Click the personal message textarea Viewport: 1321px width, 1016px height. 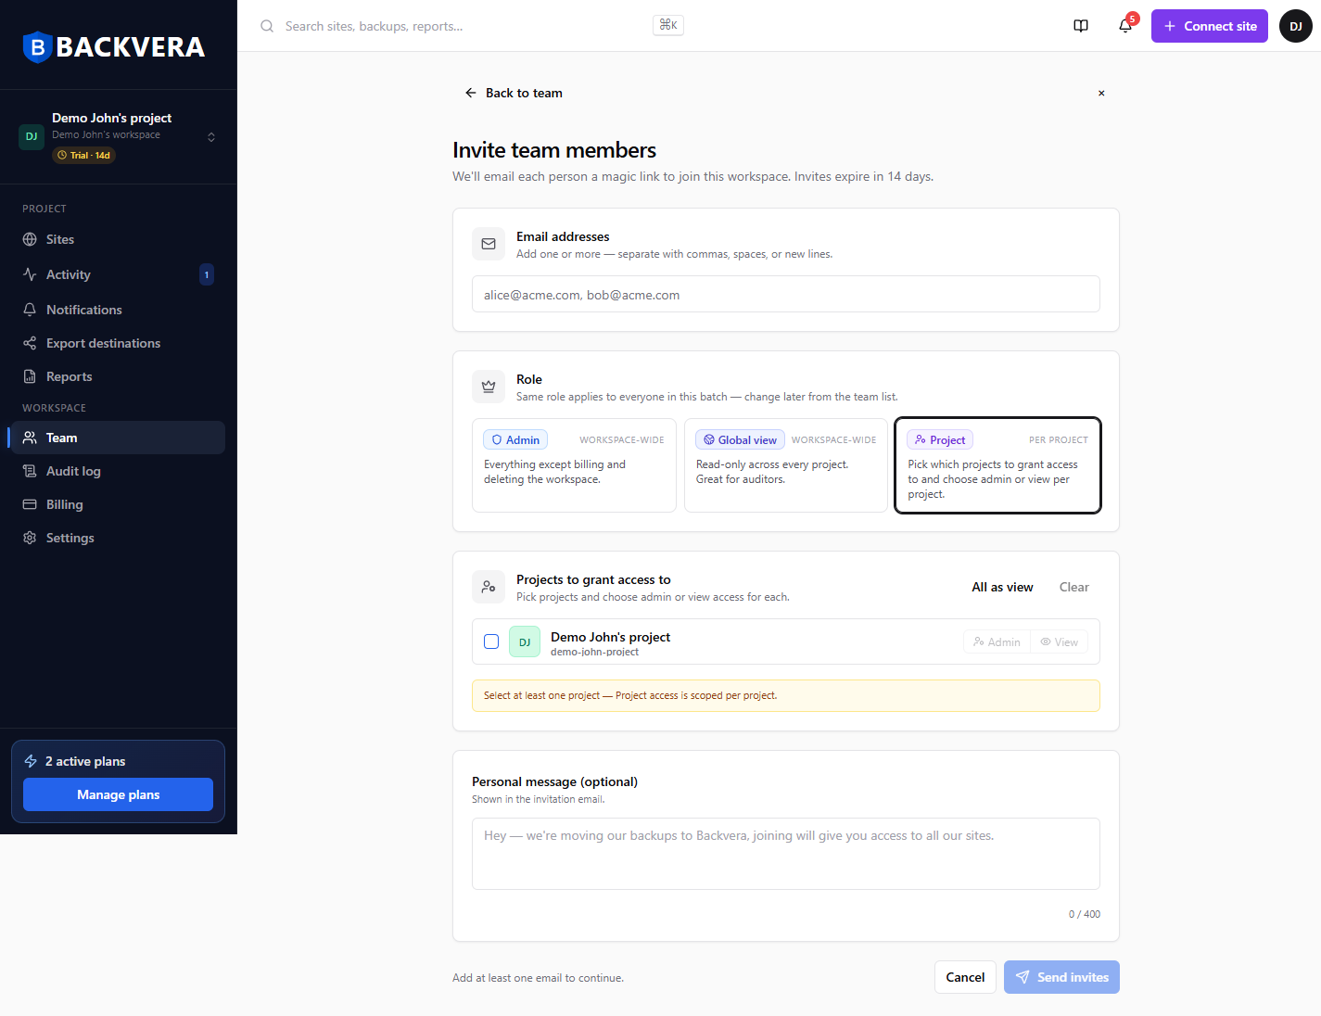(786, 854)
